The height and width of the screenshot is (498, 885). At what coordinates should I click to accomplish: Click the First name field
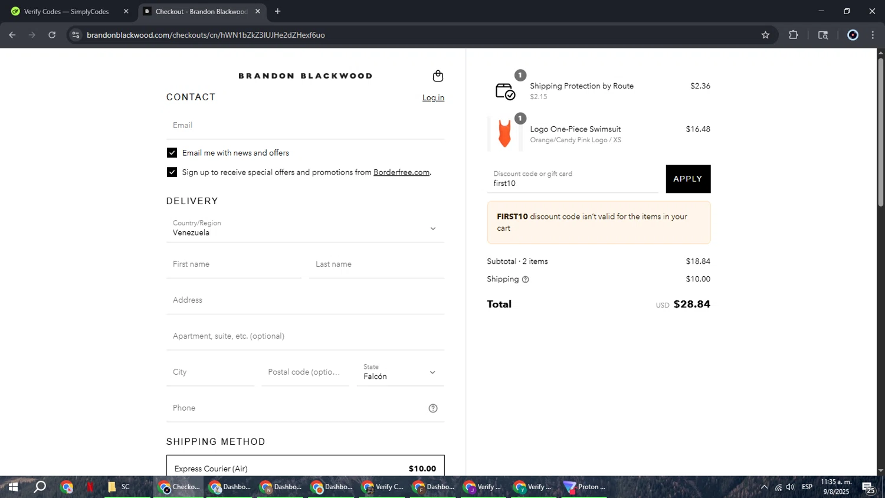(x=234, y=264)
